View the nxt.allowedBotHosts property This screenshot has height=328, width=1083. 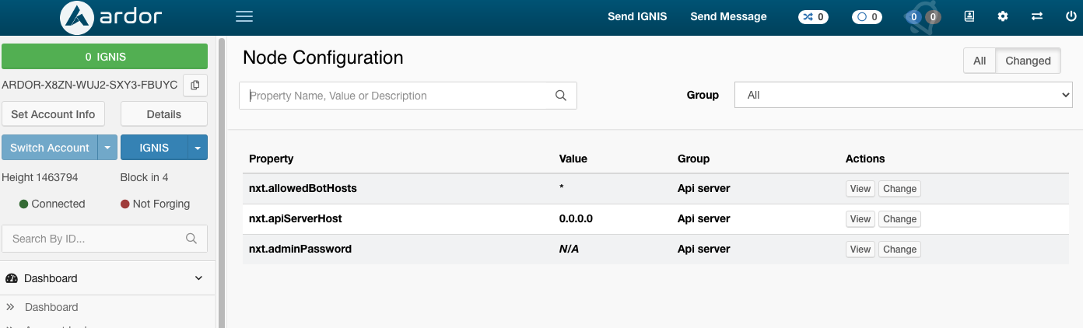860,188
